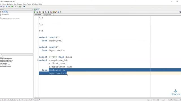This screenshot has height=101, width=181.
Task: Click the Rollback icon in the worksheet toolbar
Action: point(51,12)
